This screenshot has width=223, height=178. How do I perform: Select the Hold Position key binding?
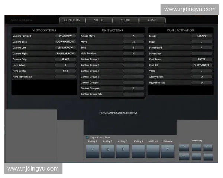pyautogui.click(x=133, y=53)
